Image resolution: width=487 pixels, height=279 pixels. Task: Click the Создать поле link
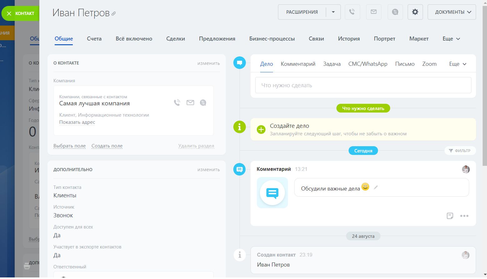point(107,146)
